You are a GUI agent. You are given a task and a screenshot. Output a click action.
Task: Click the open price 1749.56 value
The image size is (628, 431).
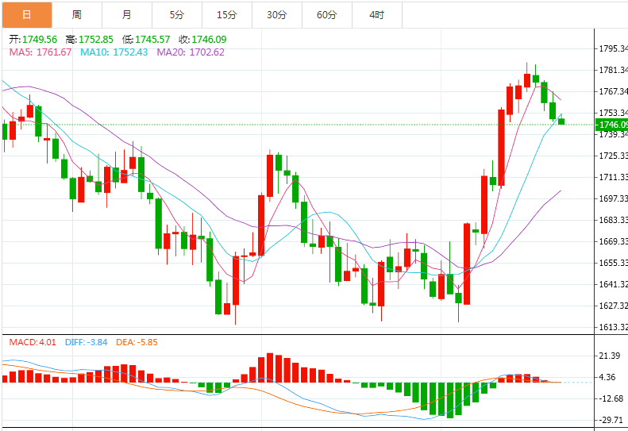40,39
